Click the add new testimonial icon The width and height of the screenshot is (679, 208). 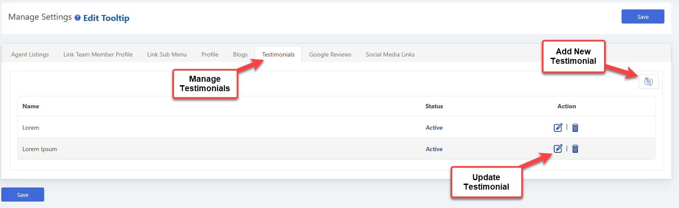[648, 82]
